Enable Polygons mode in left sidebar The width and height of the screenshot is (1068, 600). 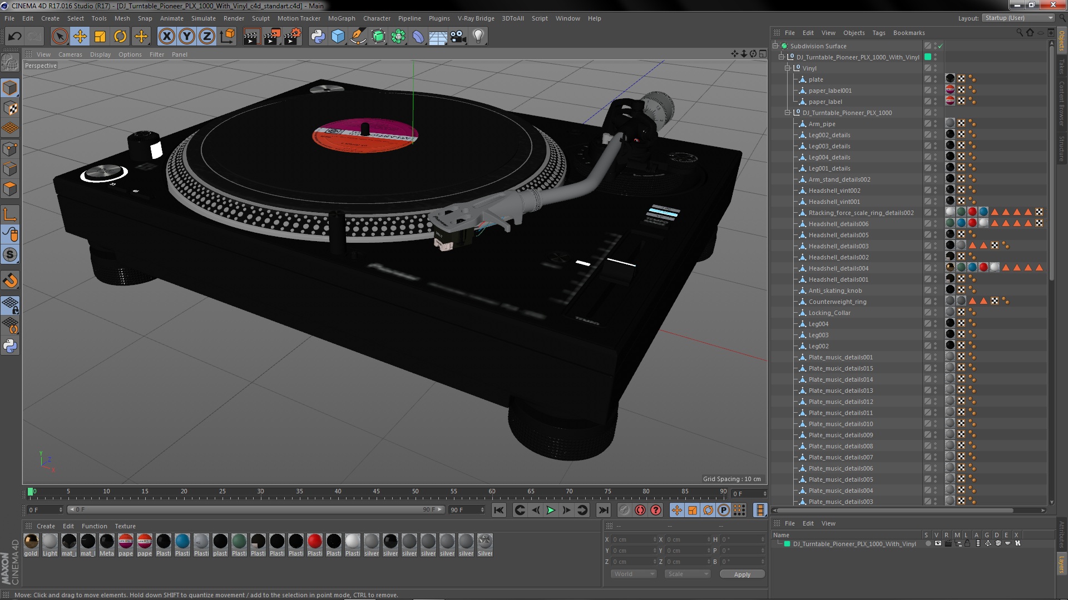click(10, 189)
